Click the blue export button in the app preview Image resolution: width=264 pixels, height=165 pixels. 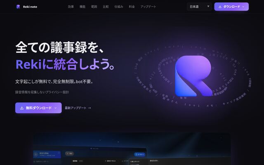pyautogui.click(x=139, y=154)
